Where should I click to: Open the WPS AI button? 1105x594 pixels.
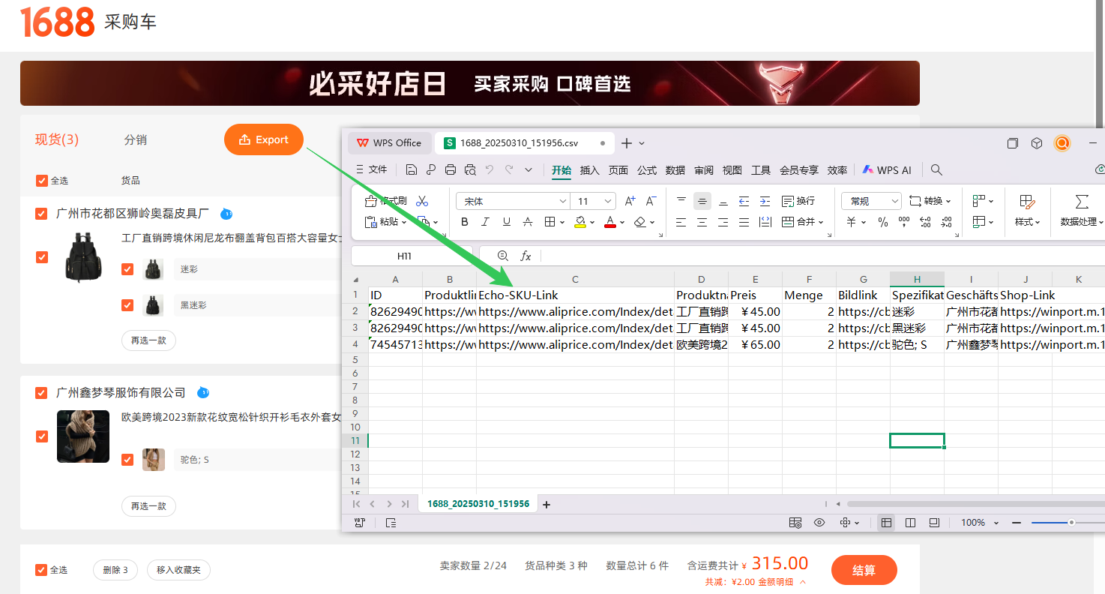(x=887, y=170)
